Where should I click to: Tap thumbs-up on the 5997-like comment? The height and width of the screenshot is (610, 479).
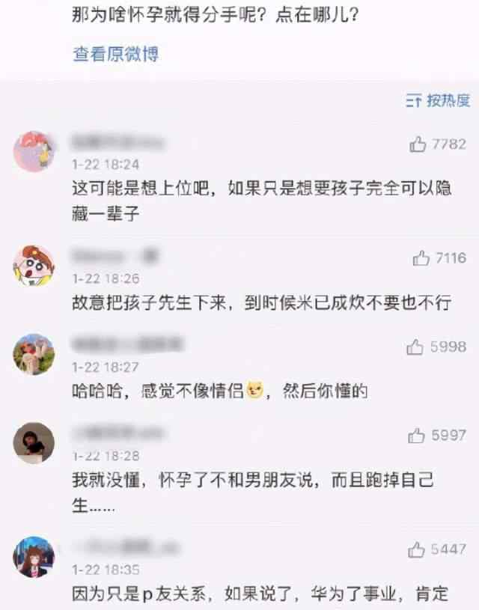416,436
